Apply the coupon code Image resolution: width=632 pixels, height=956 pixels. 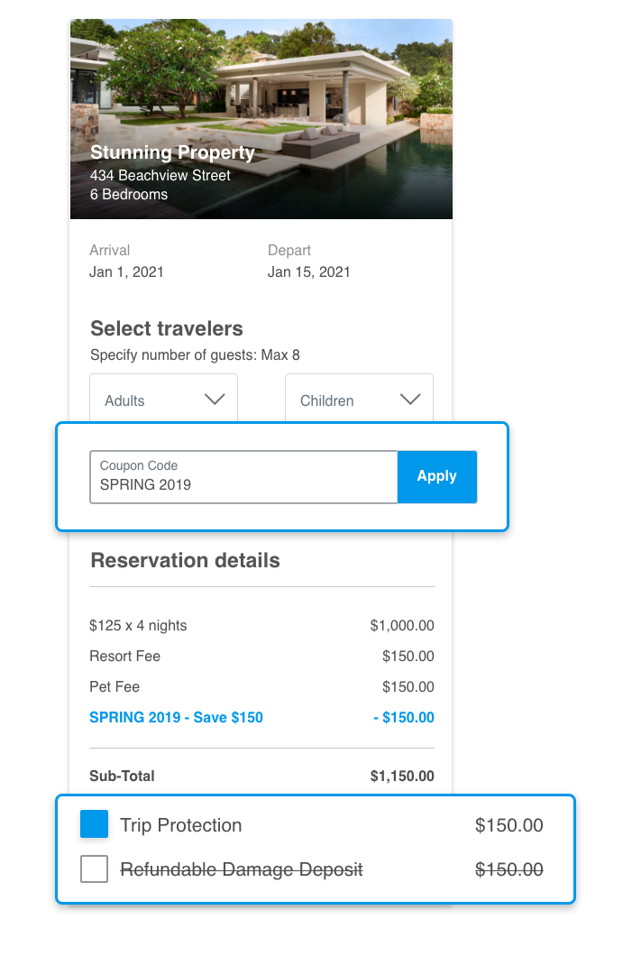436,477
